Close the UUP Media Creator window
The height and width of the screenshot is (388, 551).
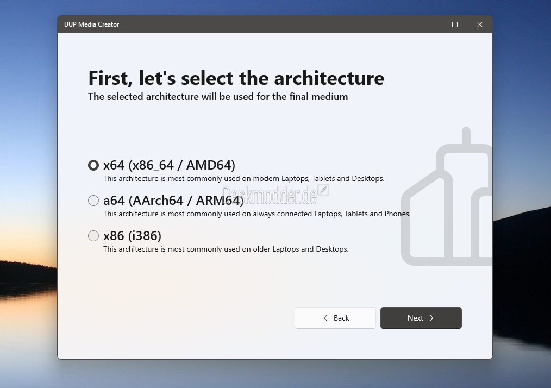click(480, 24)
